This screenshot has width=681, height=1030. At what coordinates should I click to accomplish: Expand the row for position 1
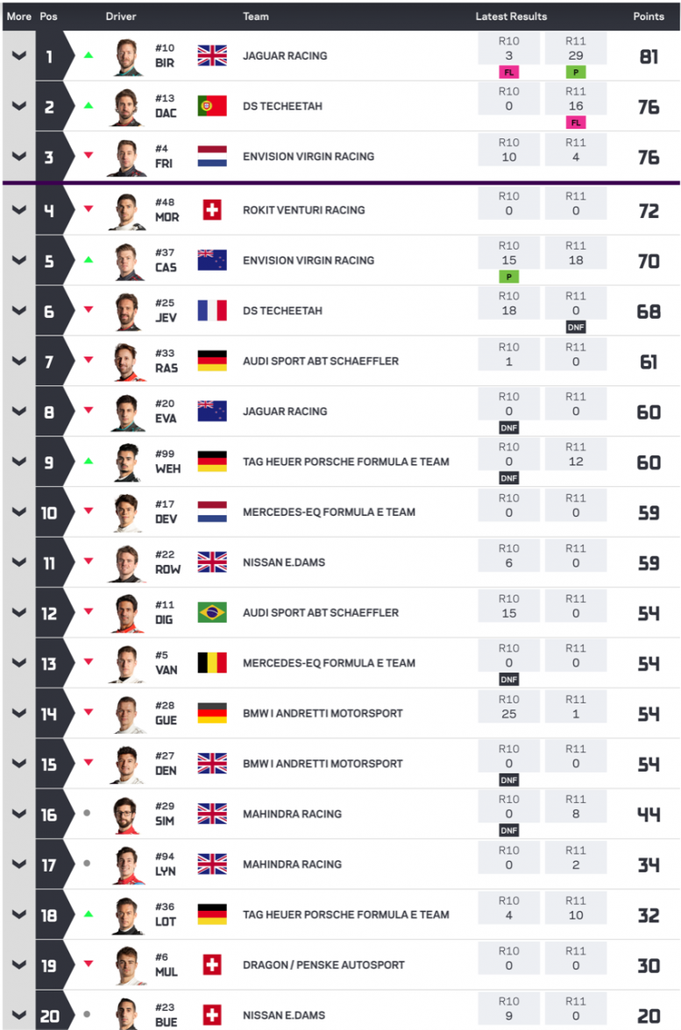tap(18, 56)
